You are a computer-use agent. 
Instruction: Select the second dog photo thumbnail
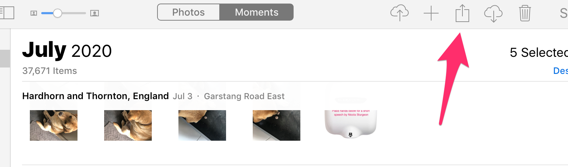pyautogui.click(x=128, y=125)
